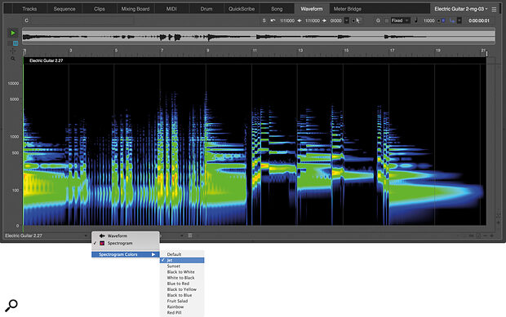
Task: Toggle the blue dot indicator after 1|000
Action: point(443,20)
